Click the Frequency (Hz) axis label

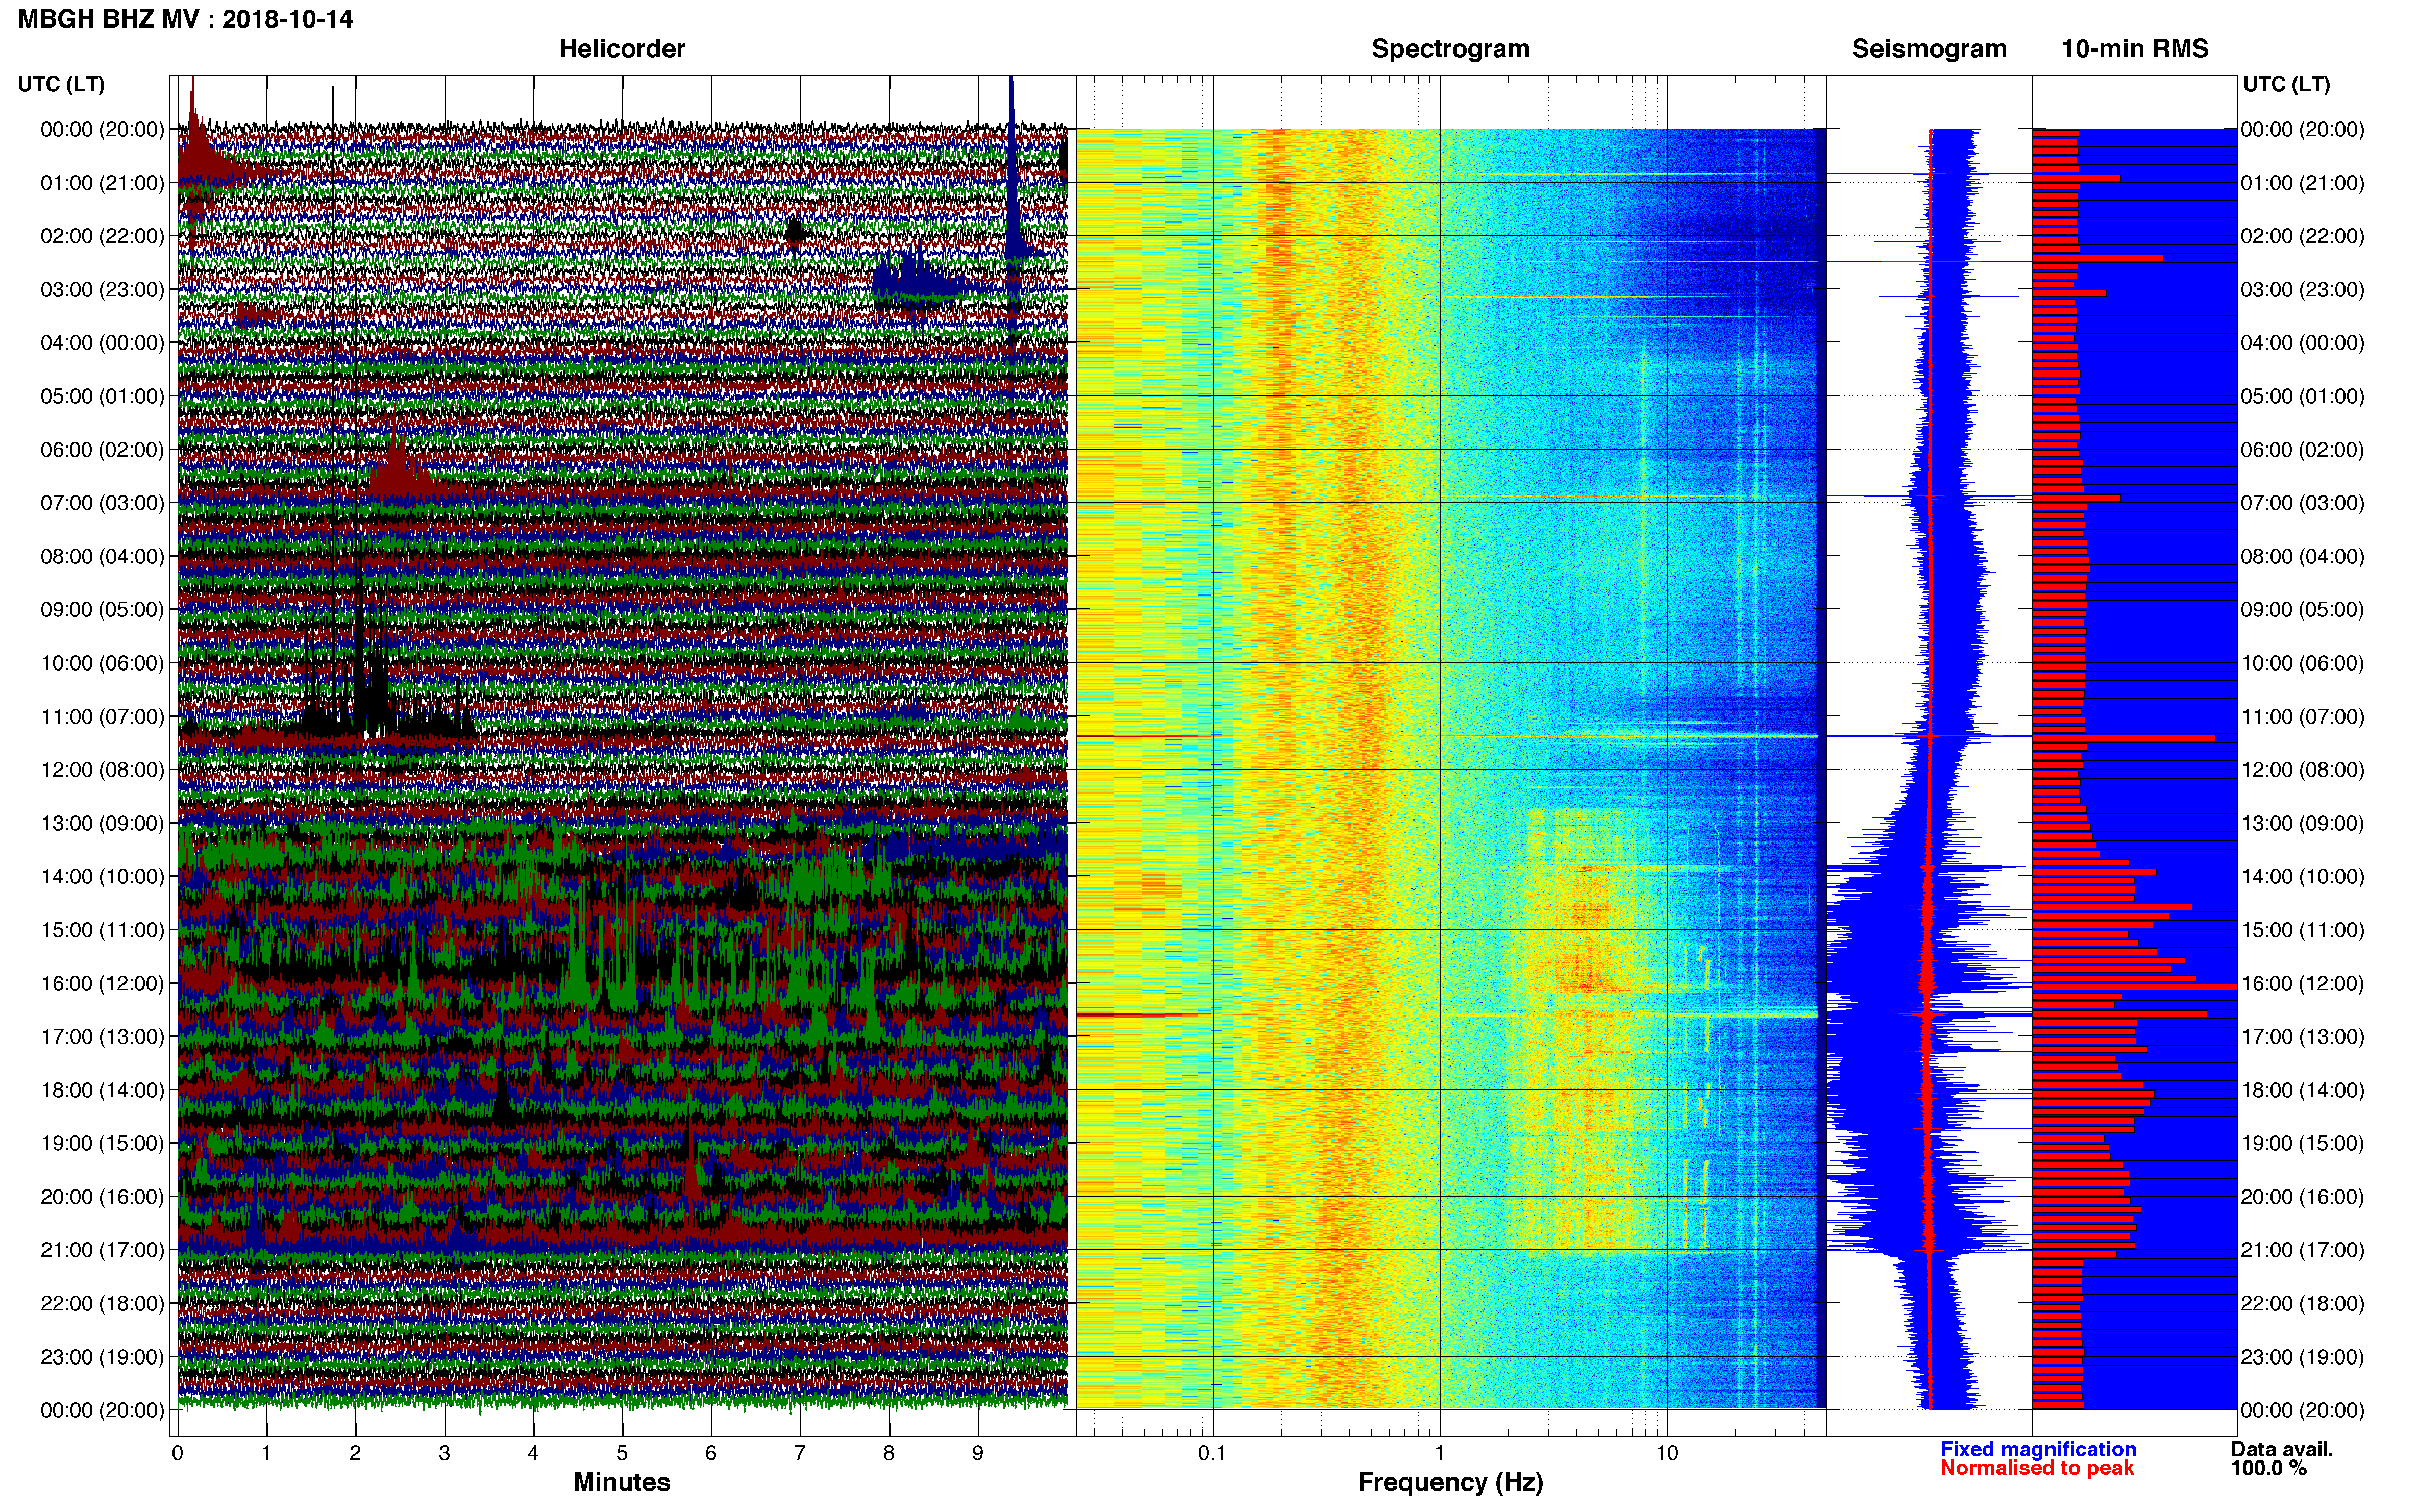coord(1450,1482)
